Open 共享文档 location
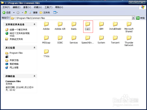 tap(14, 60)
